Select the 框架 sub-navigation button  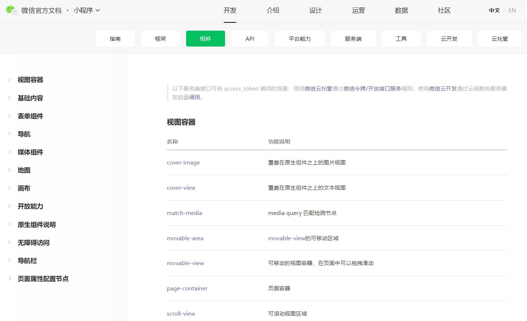point(160,39)
